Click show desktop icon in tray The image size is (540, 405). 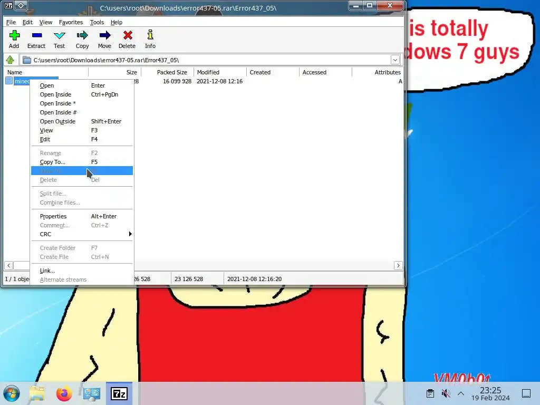point(526,393)
